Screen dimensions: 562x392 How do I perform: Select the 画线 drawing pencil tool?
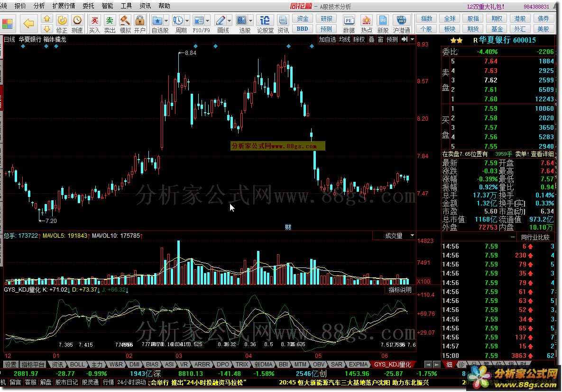(221, 24)
